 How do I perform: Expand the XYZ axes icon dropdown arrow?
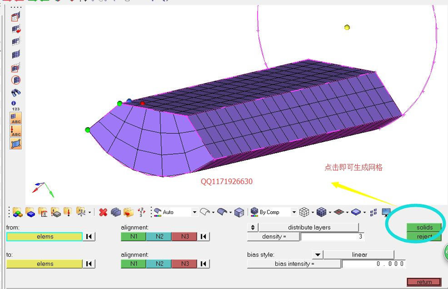[x=90, y=213]
